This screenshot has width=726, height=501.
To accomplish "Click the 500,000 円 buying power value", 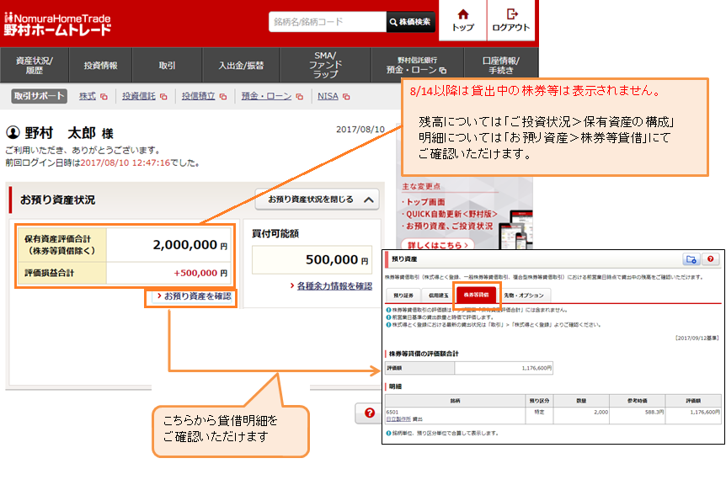I will (337, 259).
